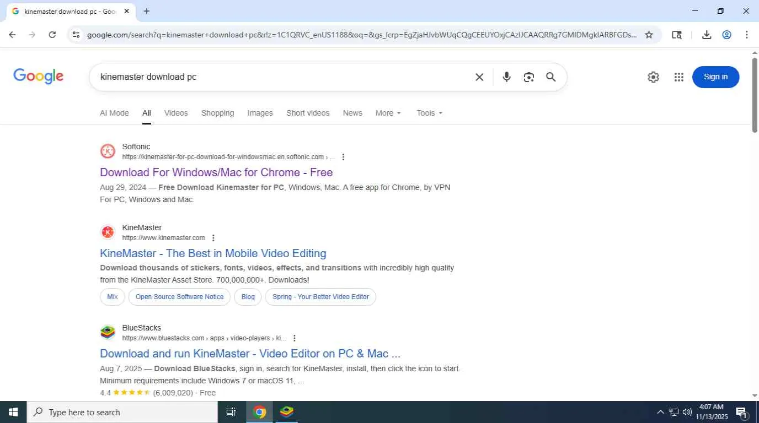Screen dimensions: 759x423
Task: Open the taskbar clock and date
Action: coord(711,412)
